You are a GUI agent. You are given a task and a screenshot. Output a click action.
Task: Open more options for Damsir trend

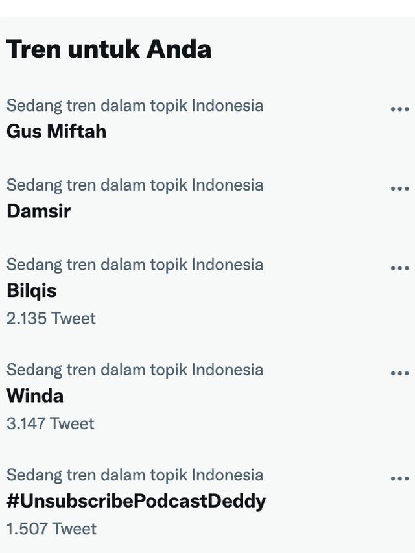pyautogui.click(x=401, y=188)
